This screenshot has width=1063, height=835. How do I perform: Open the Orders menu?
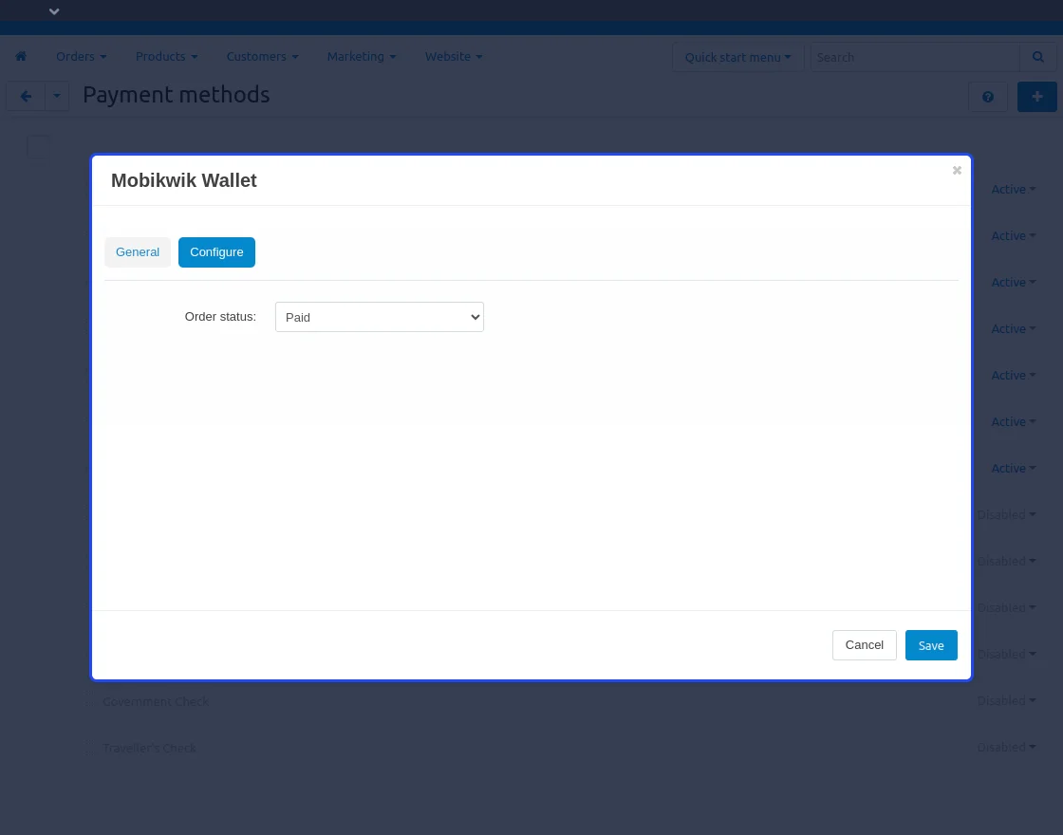click(x=82, y=56)
